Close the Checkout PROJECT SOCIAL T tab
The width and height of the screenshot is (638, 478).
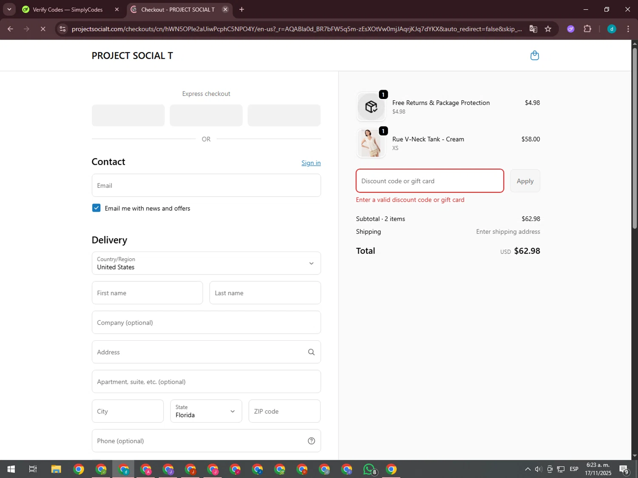pyautogui.click(x=225, y=9)
